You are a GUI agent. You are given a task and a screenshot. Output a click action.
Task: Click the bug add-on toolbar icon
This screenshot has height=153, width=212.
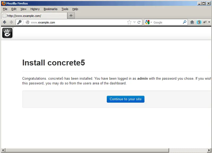tap(205, 22)
